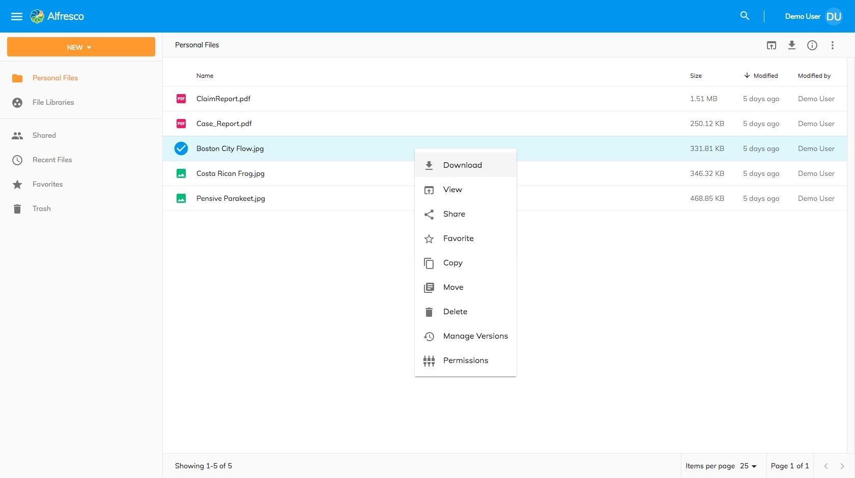Screen dimensions: 855x478
Task: Click the Recent Files clock icon
Action: pos(17,160)
